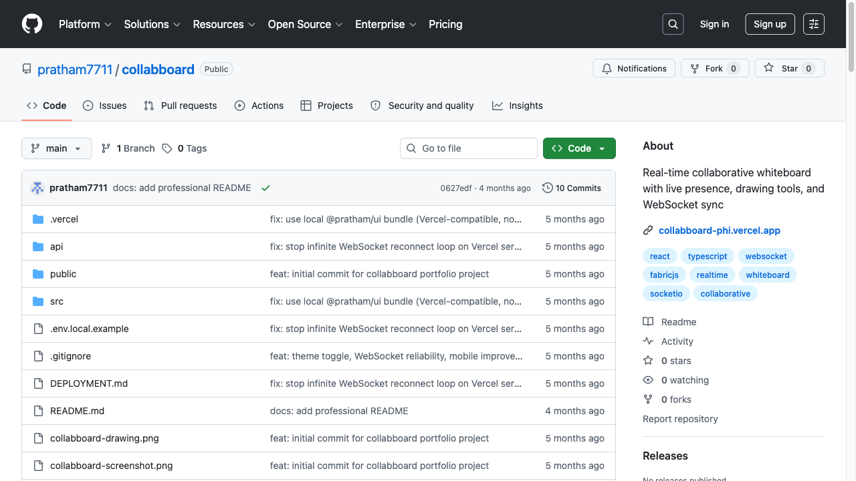This screenshot has height=481, width=856.
Task: Click the book icon next to Readme
Action: [x=648, y=322]
